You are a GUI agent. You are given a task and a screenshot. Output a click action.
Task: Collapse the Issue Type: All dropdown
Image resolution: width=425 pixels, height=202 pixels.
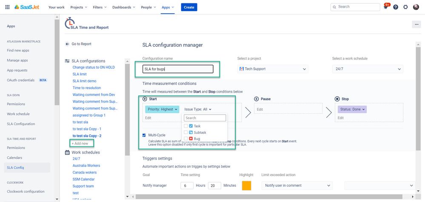click(197, 109)
